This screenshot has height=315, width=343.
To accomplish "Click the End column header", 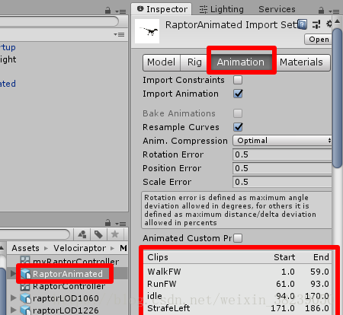I will (x=321, y=257).
